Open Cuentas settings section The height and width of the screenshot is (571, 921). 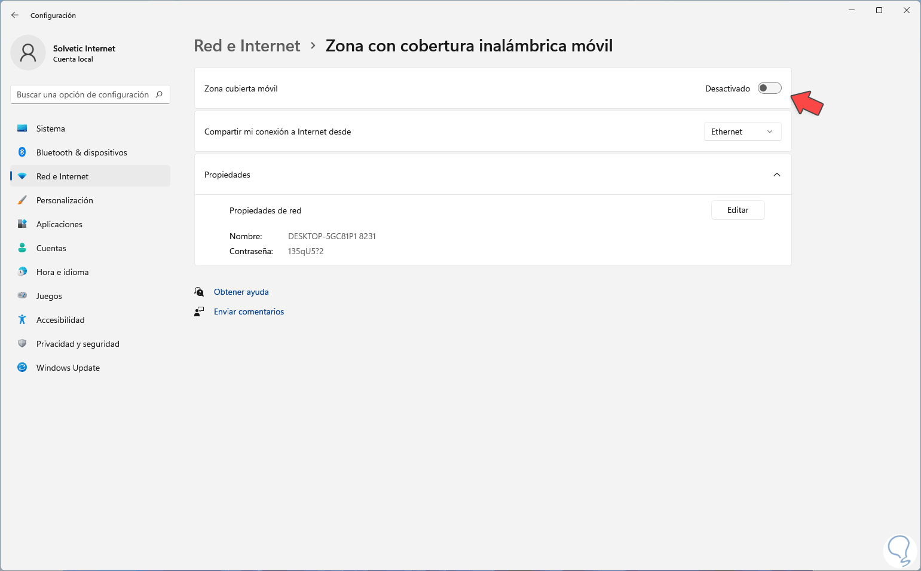51,248
